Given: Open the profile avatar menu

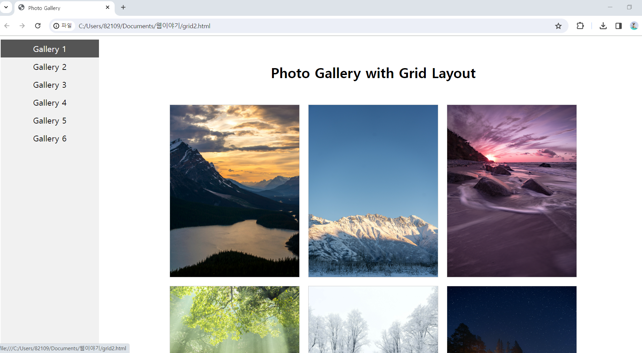Looking at the screenshot, I should (634, 26).
